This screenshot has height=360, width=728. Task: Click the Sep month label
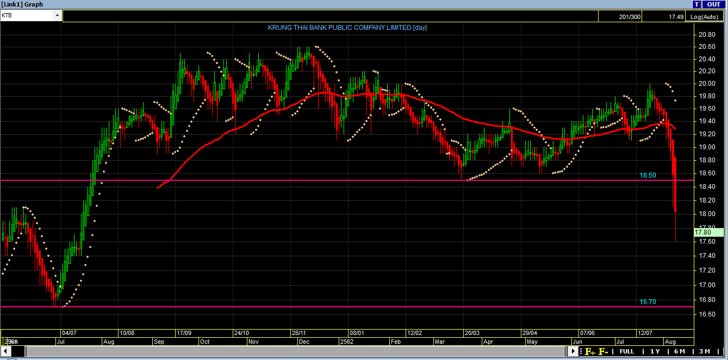click(159, 342)
